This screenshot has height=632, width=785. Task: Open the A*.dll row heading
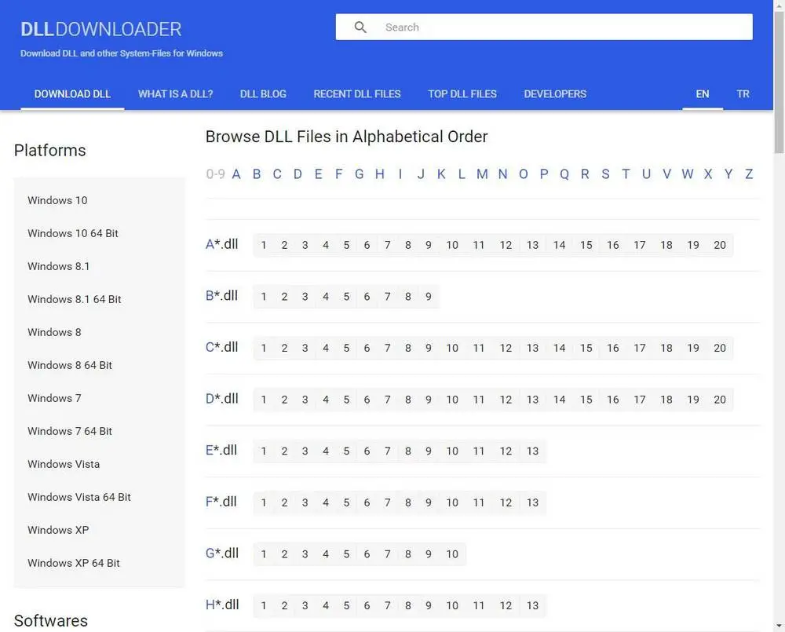pyautogui.click(x=222, y=244)
